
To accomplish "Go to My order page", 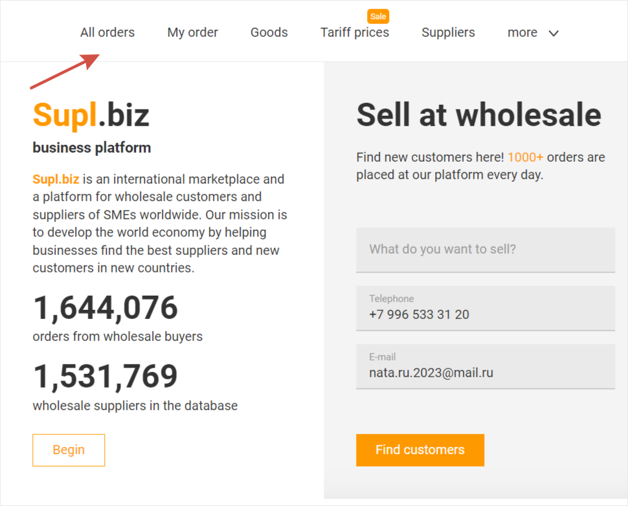I will click(x=192, y=32).
